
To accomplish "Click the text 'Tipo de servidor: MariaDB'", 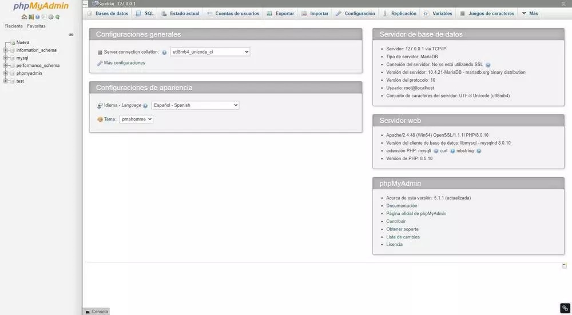I will (x=412, y=57).
